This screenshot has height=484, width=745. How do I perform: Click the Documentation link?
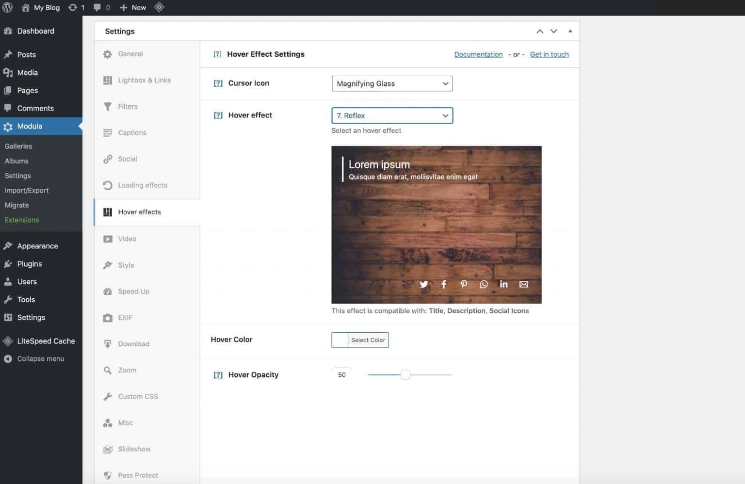pos(478,54)
